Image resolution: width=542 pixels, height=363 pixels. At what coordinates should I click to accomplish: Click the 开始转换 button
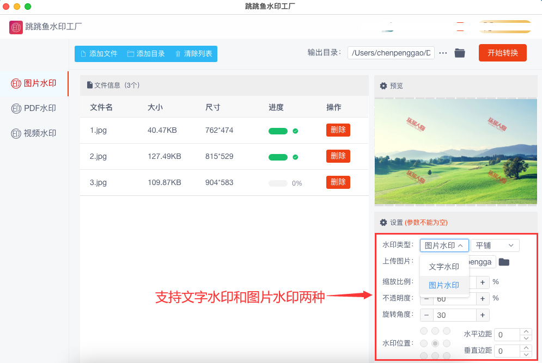tap(502, 53)
